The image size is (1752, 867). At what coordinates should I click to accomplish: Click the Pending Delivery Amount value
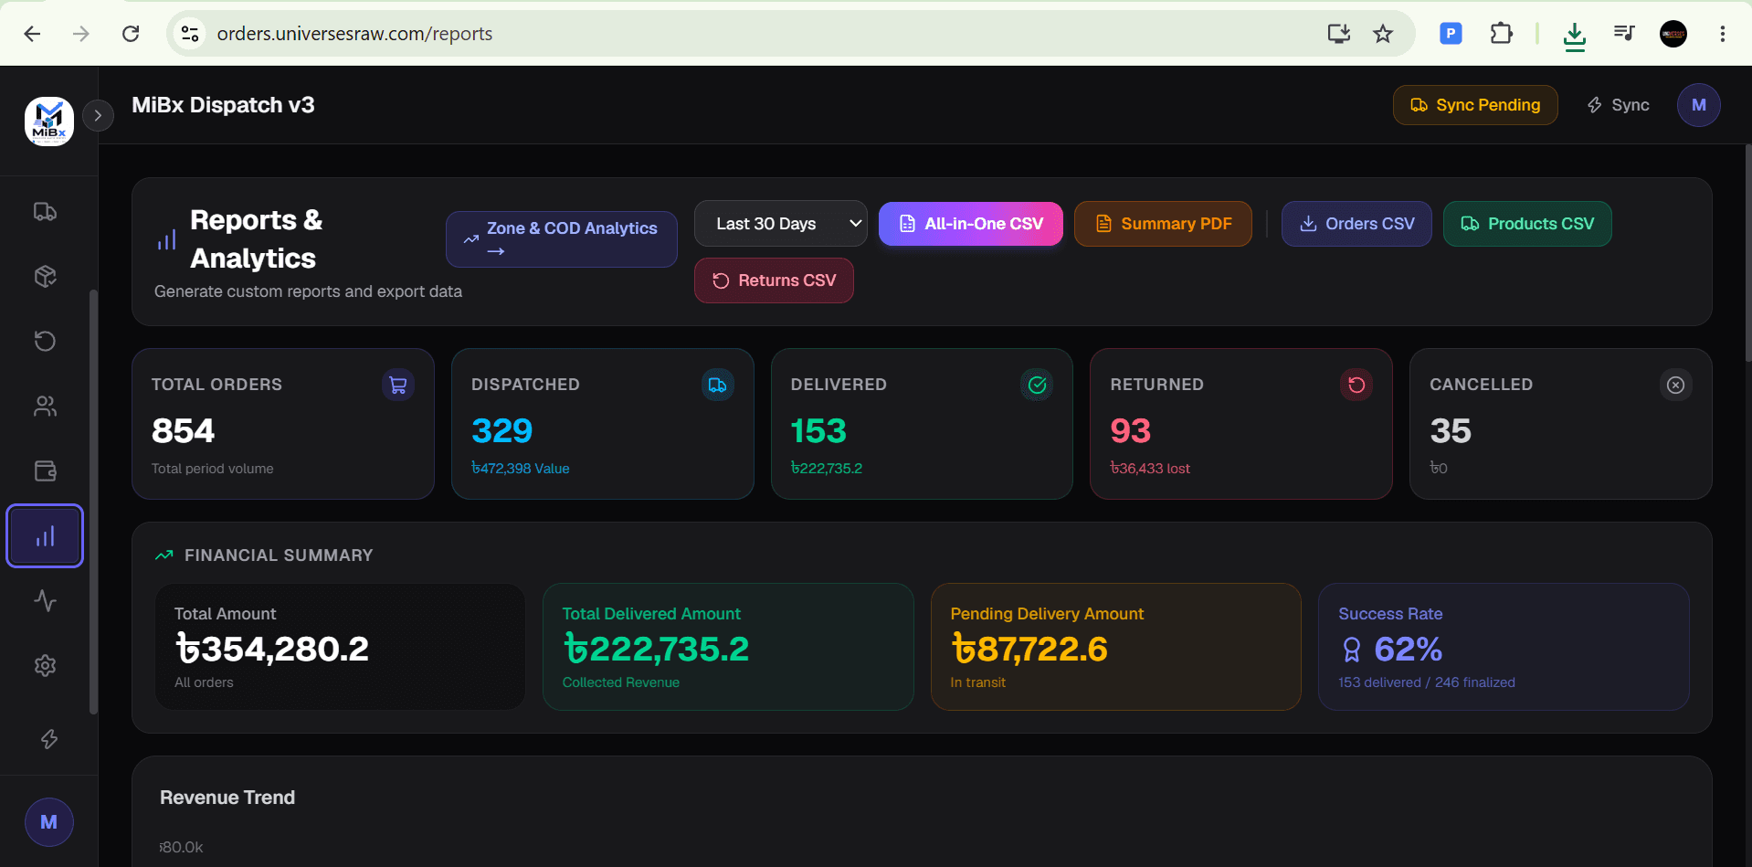click(1029, 650)
